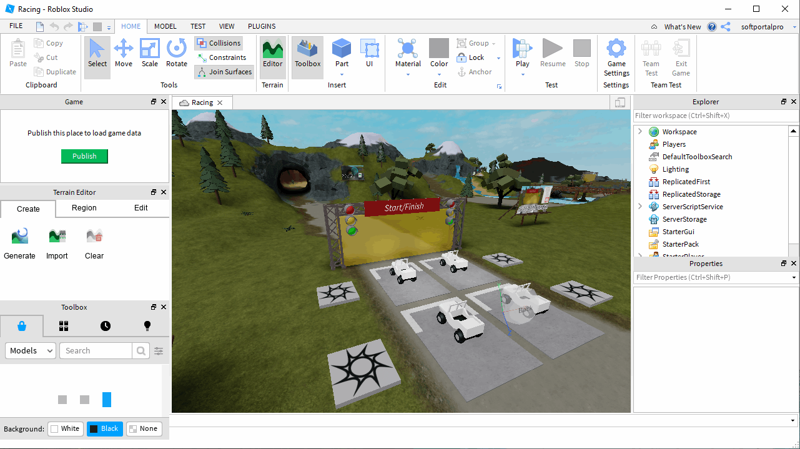Open the FILE menu
800x449 pixels.
point(16,26)
